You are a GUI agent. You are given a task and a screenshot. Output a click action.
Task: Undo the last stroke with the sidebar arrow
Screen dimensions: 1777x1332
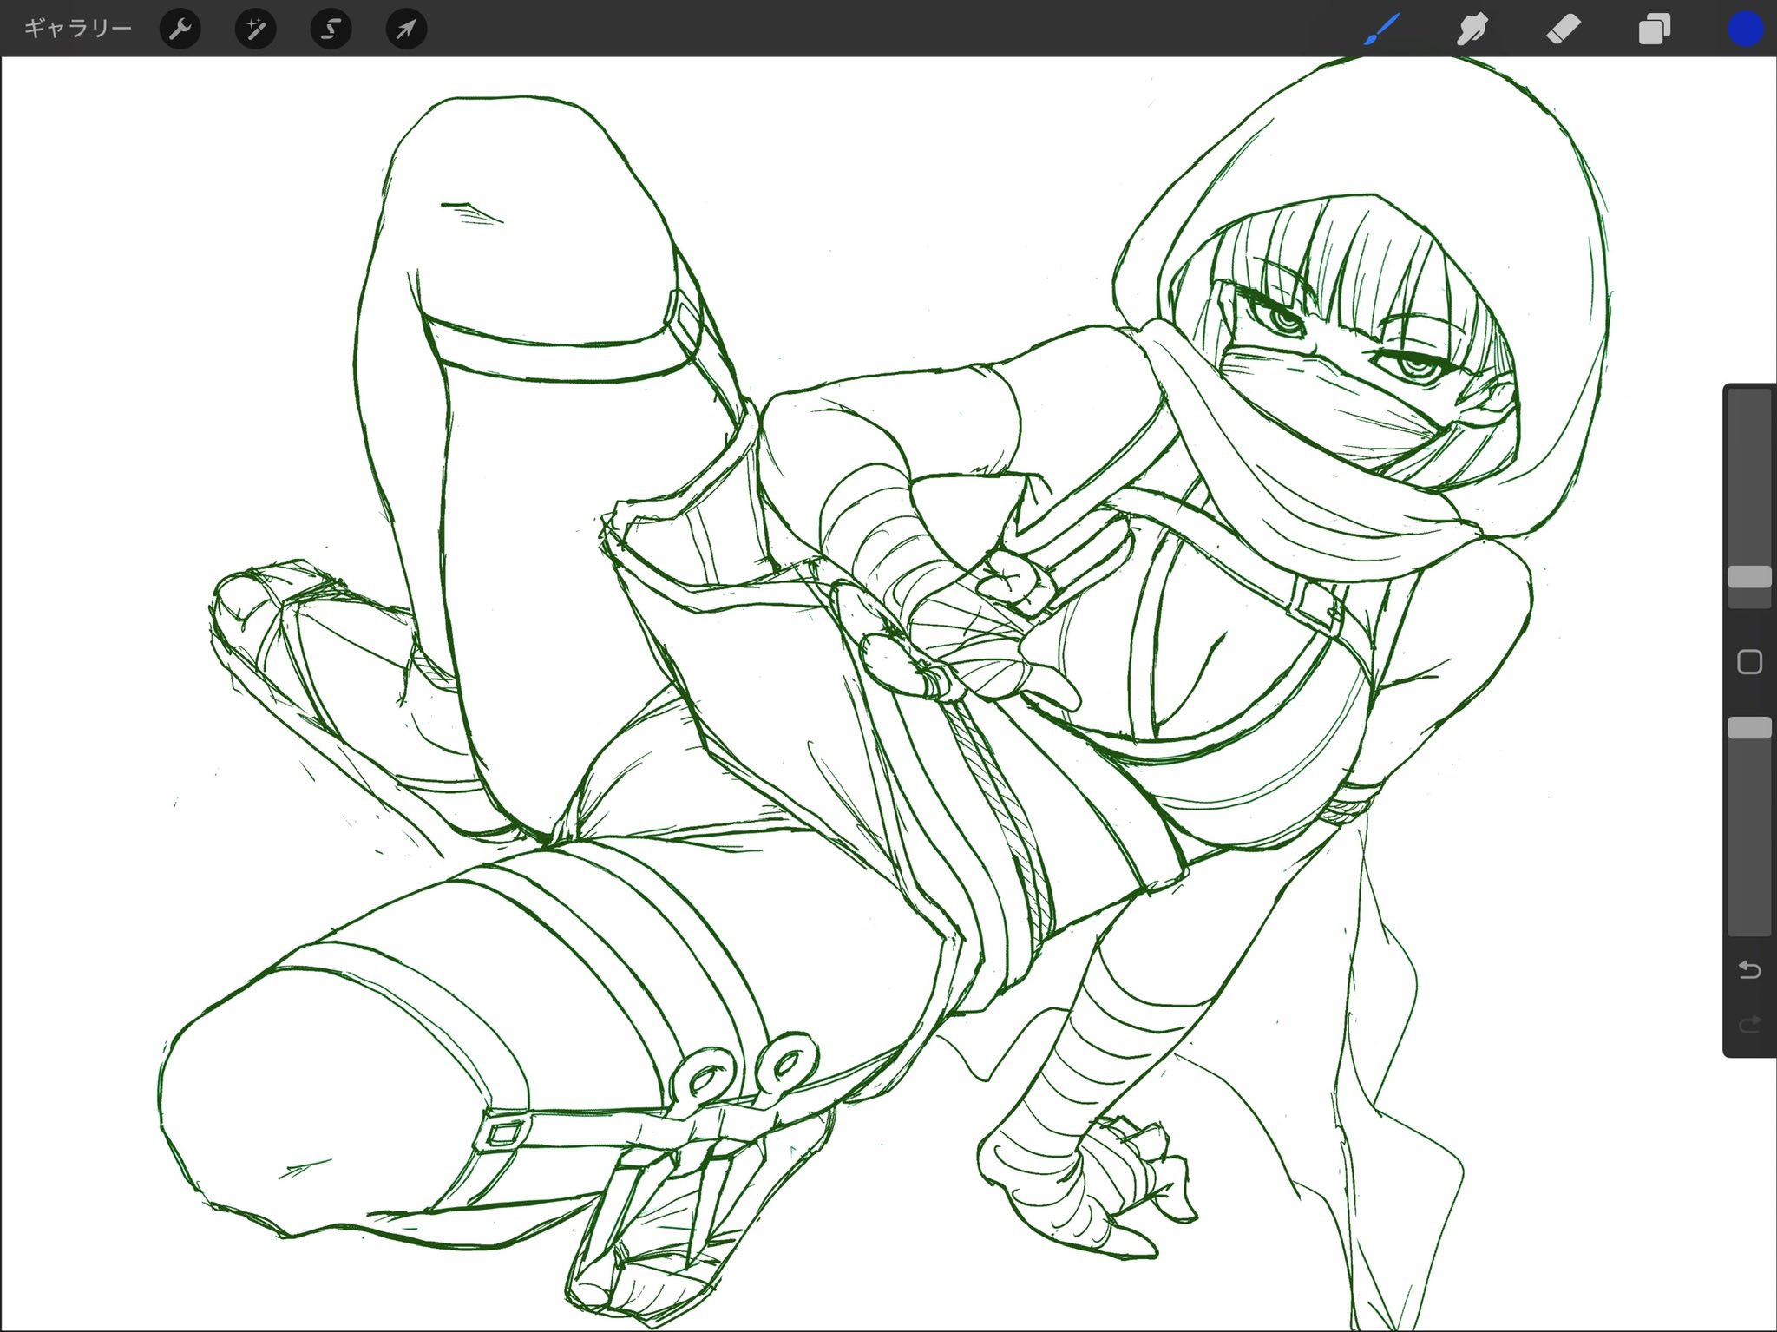tap(1749, 970)
